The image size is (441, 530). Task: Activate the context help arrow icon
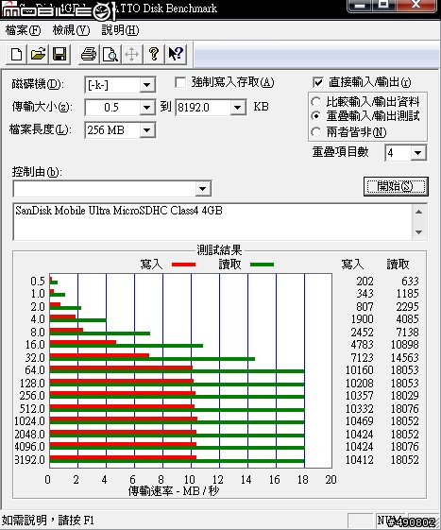[x=176, y=54]
